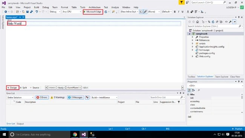Open the Build + IntelliSense dropdown
The width and height of the screenshot is (245, 138).
(104, 98)
